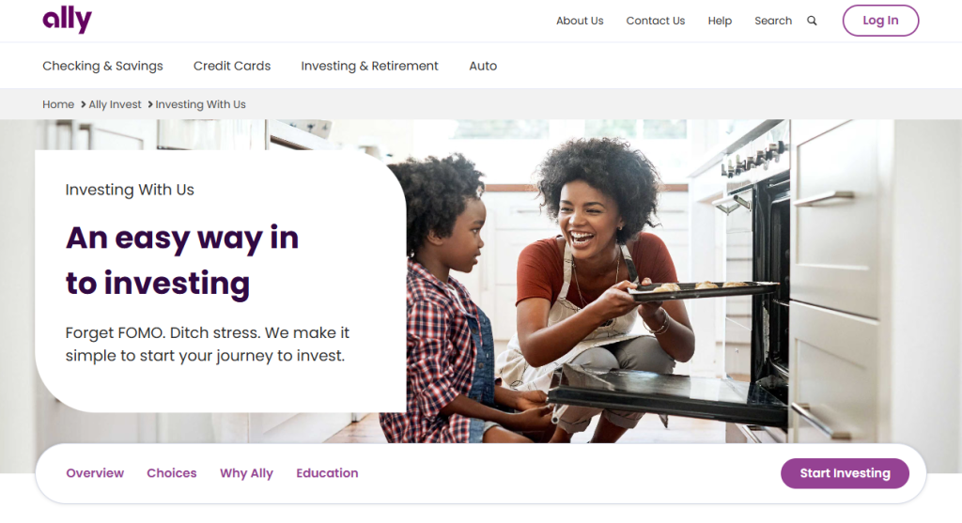Click the search magnifier icon
This screenshot has width=962, height=523.
(812, 21)
